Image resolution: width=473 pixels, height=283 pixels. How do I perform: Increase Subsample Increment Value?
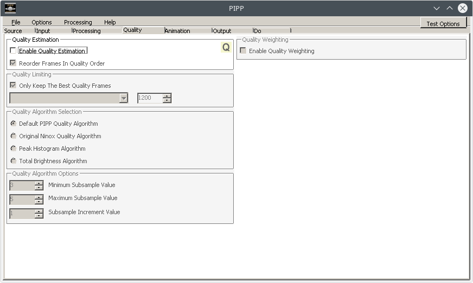[x=39, y=211]
